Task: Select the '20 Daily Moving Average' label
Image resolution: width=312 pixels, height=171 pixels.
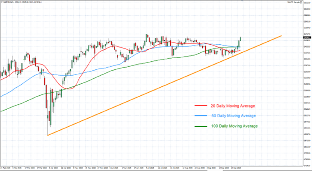Action: click(233, 105)
